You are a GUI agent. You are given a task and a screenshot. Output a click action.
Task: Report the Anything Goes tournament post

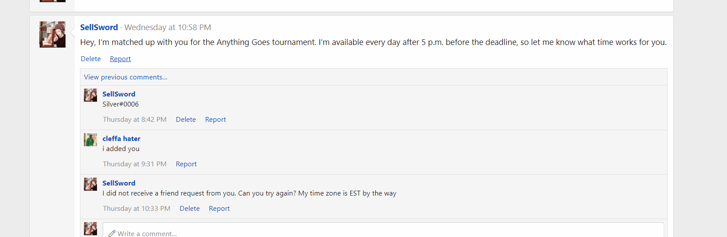pos(120,59)
